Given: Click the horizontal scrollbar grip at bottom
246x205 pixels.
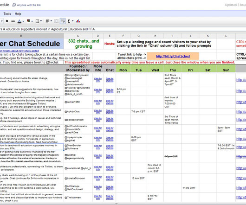Looking at the screenshot, I should [117, 204].
